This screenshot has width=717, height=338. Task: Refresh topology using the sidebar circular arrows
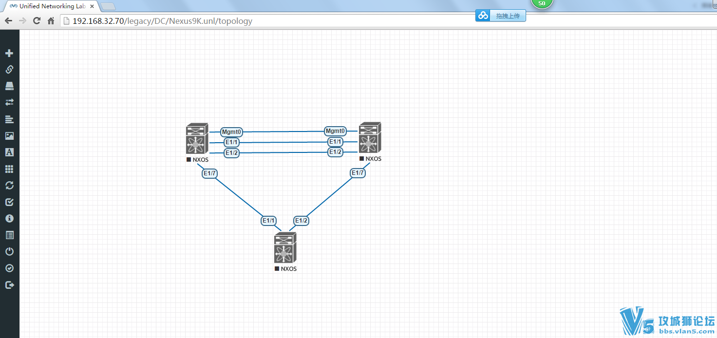[9, 186]
